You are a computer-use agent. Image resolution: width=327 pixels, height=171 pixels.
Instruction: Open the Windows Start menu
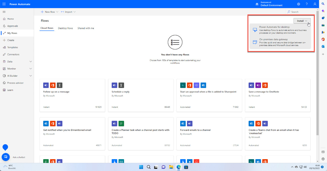click(141, 167)
